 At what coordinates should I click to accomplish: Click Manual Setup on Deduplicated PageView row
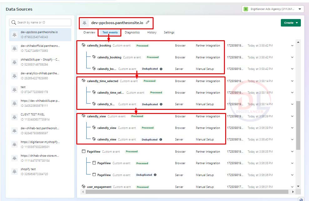coord(205,175)
